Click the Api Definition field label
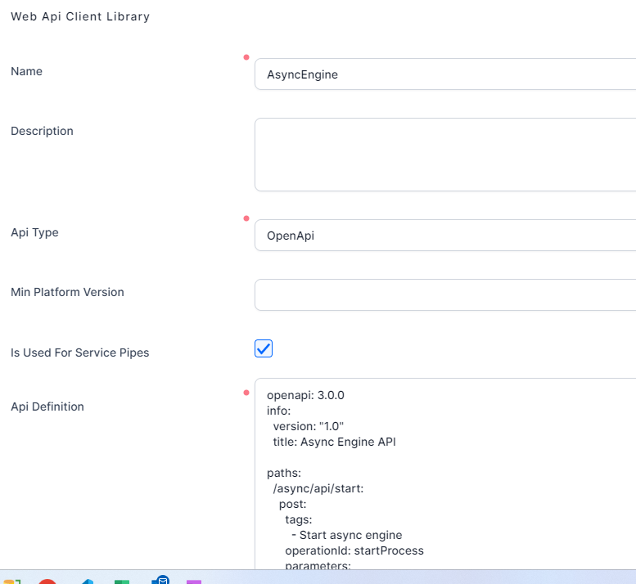Viewport: 636px width, 584px height. (47, 407)
